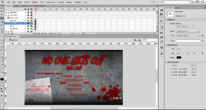Image resolution: width=206 pixels, height=110 pixels.
Task: Toggle visibility dot of main_menu folder
Action: tap(26, 18)
